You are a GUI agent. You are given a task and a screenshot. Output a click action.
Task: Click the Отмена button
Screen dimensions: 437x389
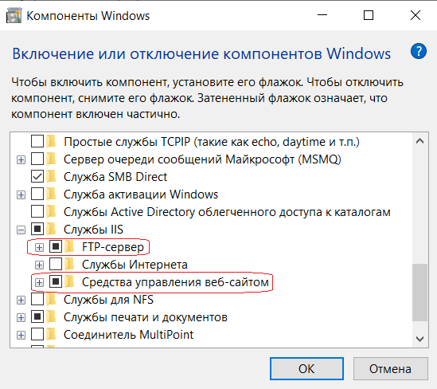pos(391,369)
